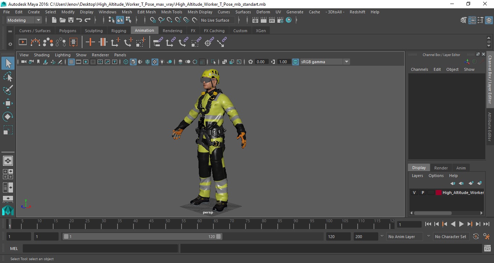Open the Mesh Tools menu
The height and width of the screenshot is (263, 494).
(x=171, y=12)
